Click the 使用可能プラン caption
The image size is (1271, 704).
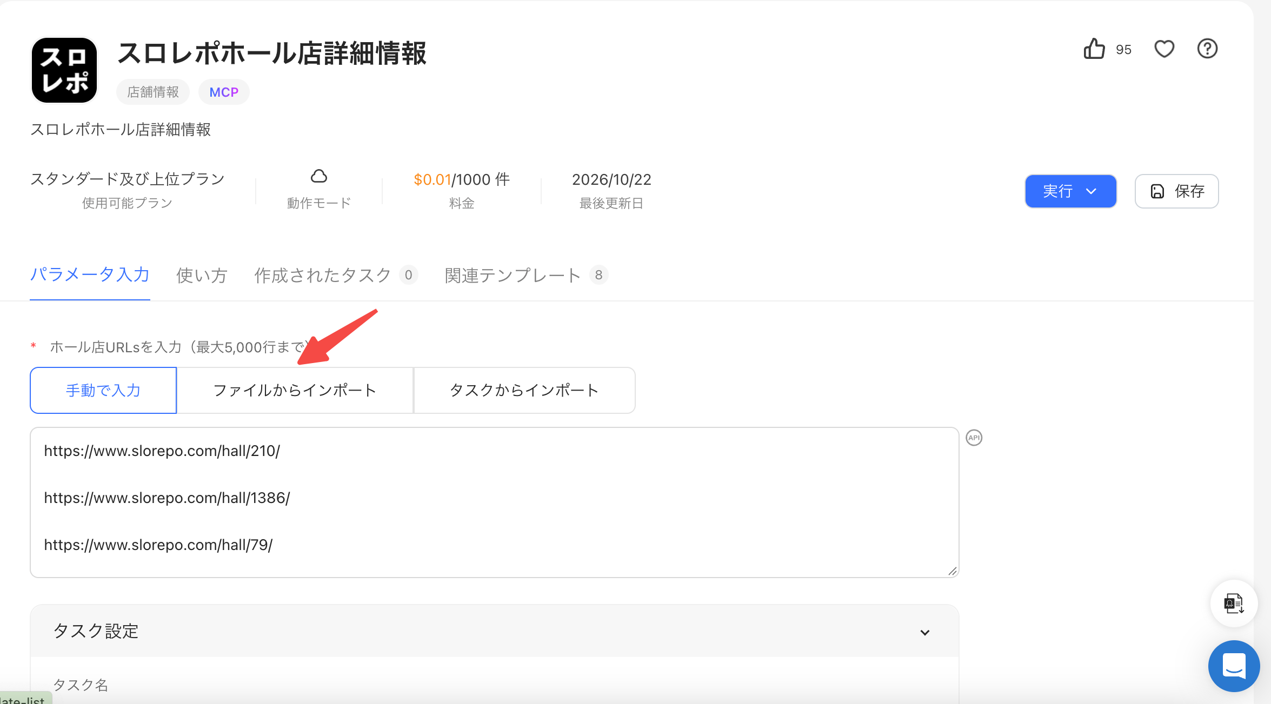click(128, 203)
